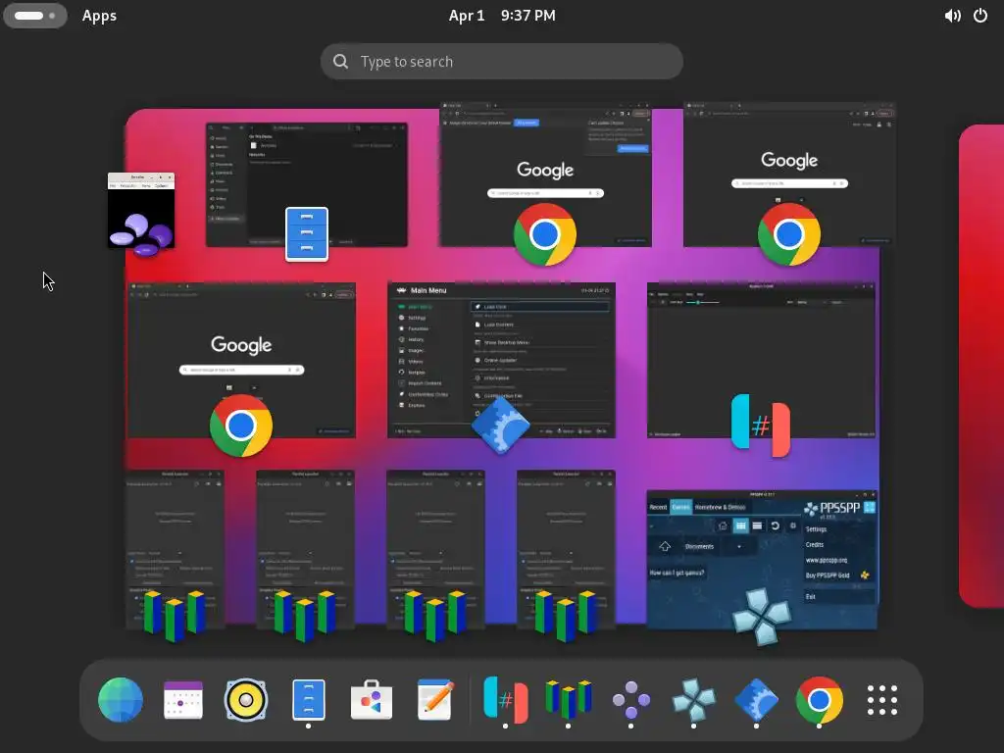
Task: Open the power menu in top bar
Action: tap(980, 16)
